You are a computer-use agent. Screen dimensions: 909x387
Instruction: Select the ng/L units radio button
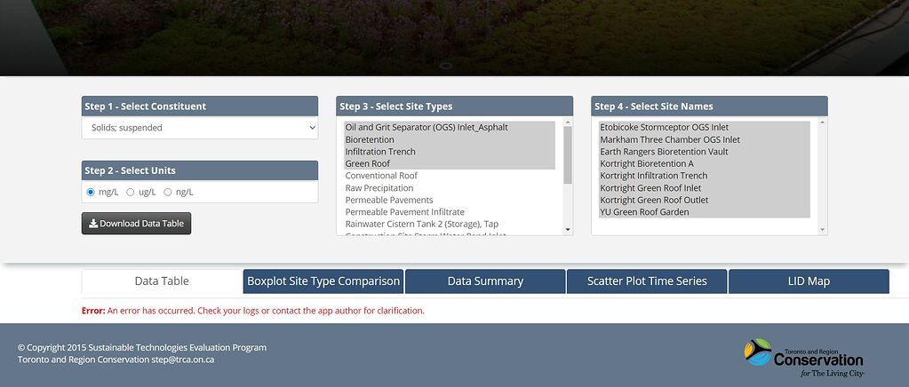click(168, 192)
